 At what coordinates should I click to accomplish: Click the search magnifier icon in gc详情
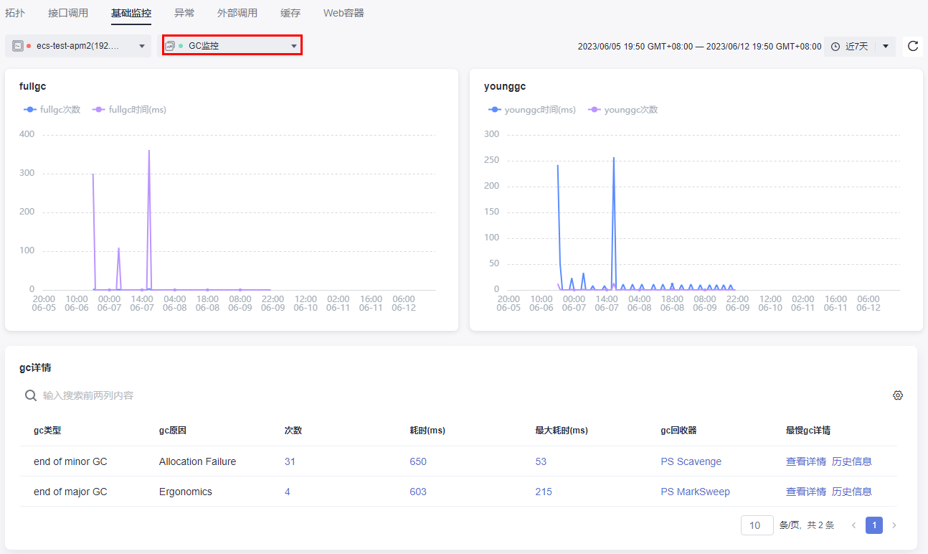31,395
